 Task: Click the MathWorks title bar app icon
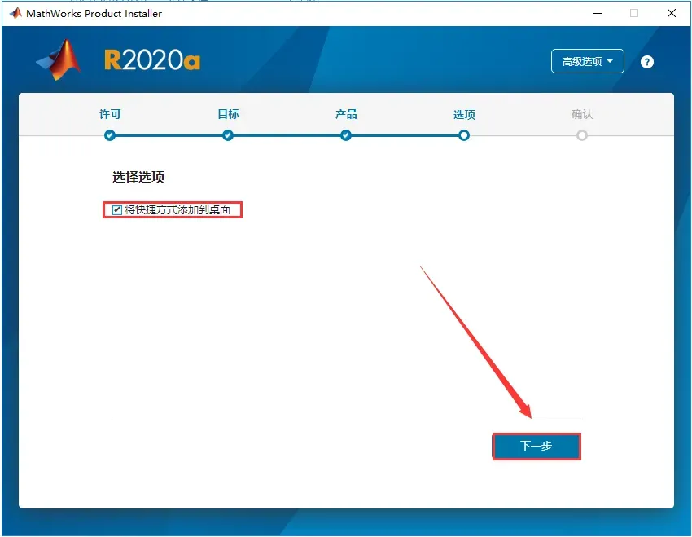point(15,13)
